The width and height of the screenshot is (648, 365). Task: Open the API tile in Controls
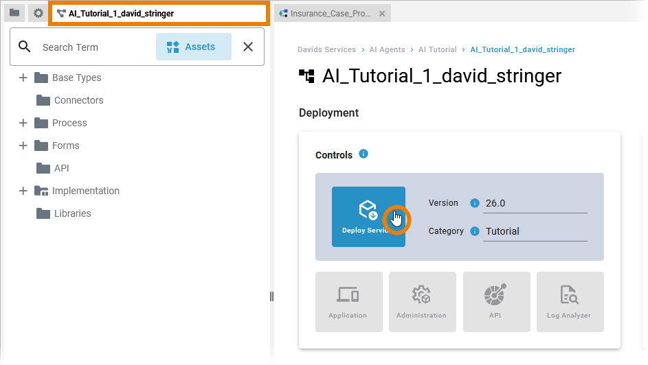click(495, 302)
